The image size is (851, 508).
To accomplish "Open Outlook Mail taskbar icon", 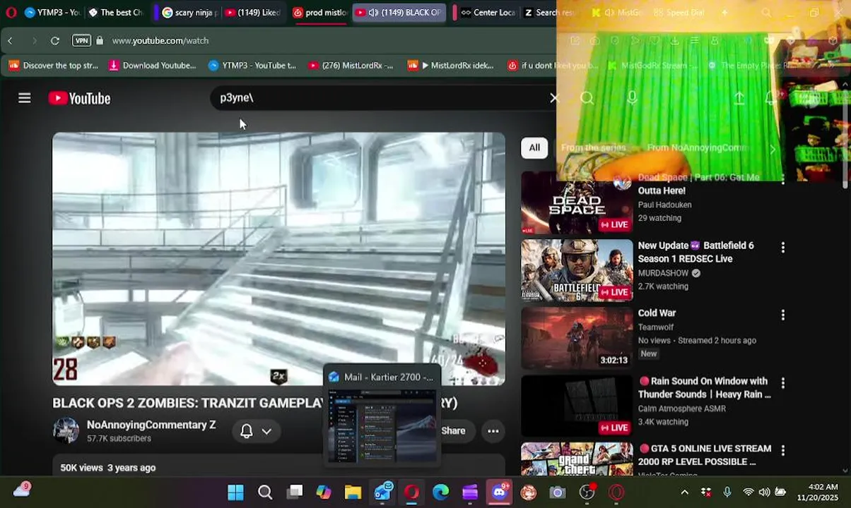I will 382,492.
